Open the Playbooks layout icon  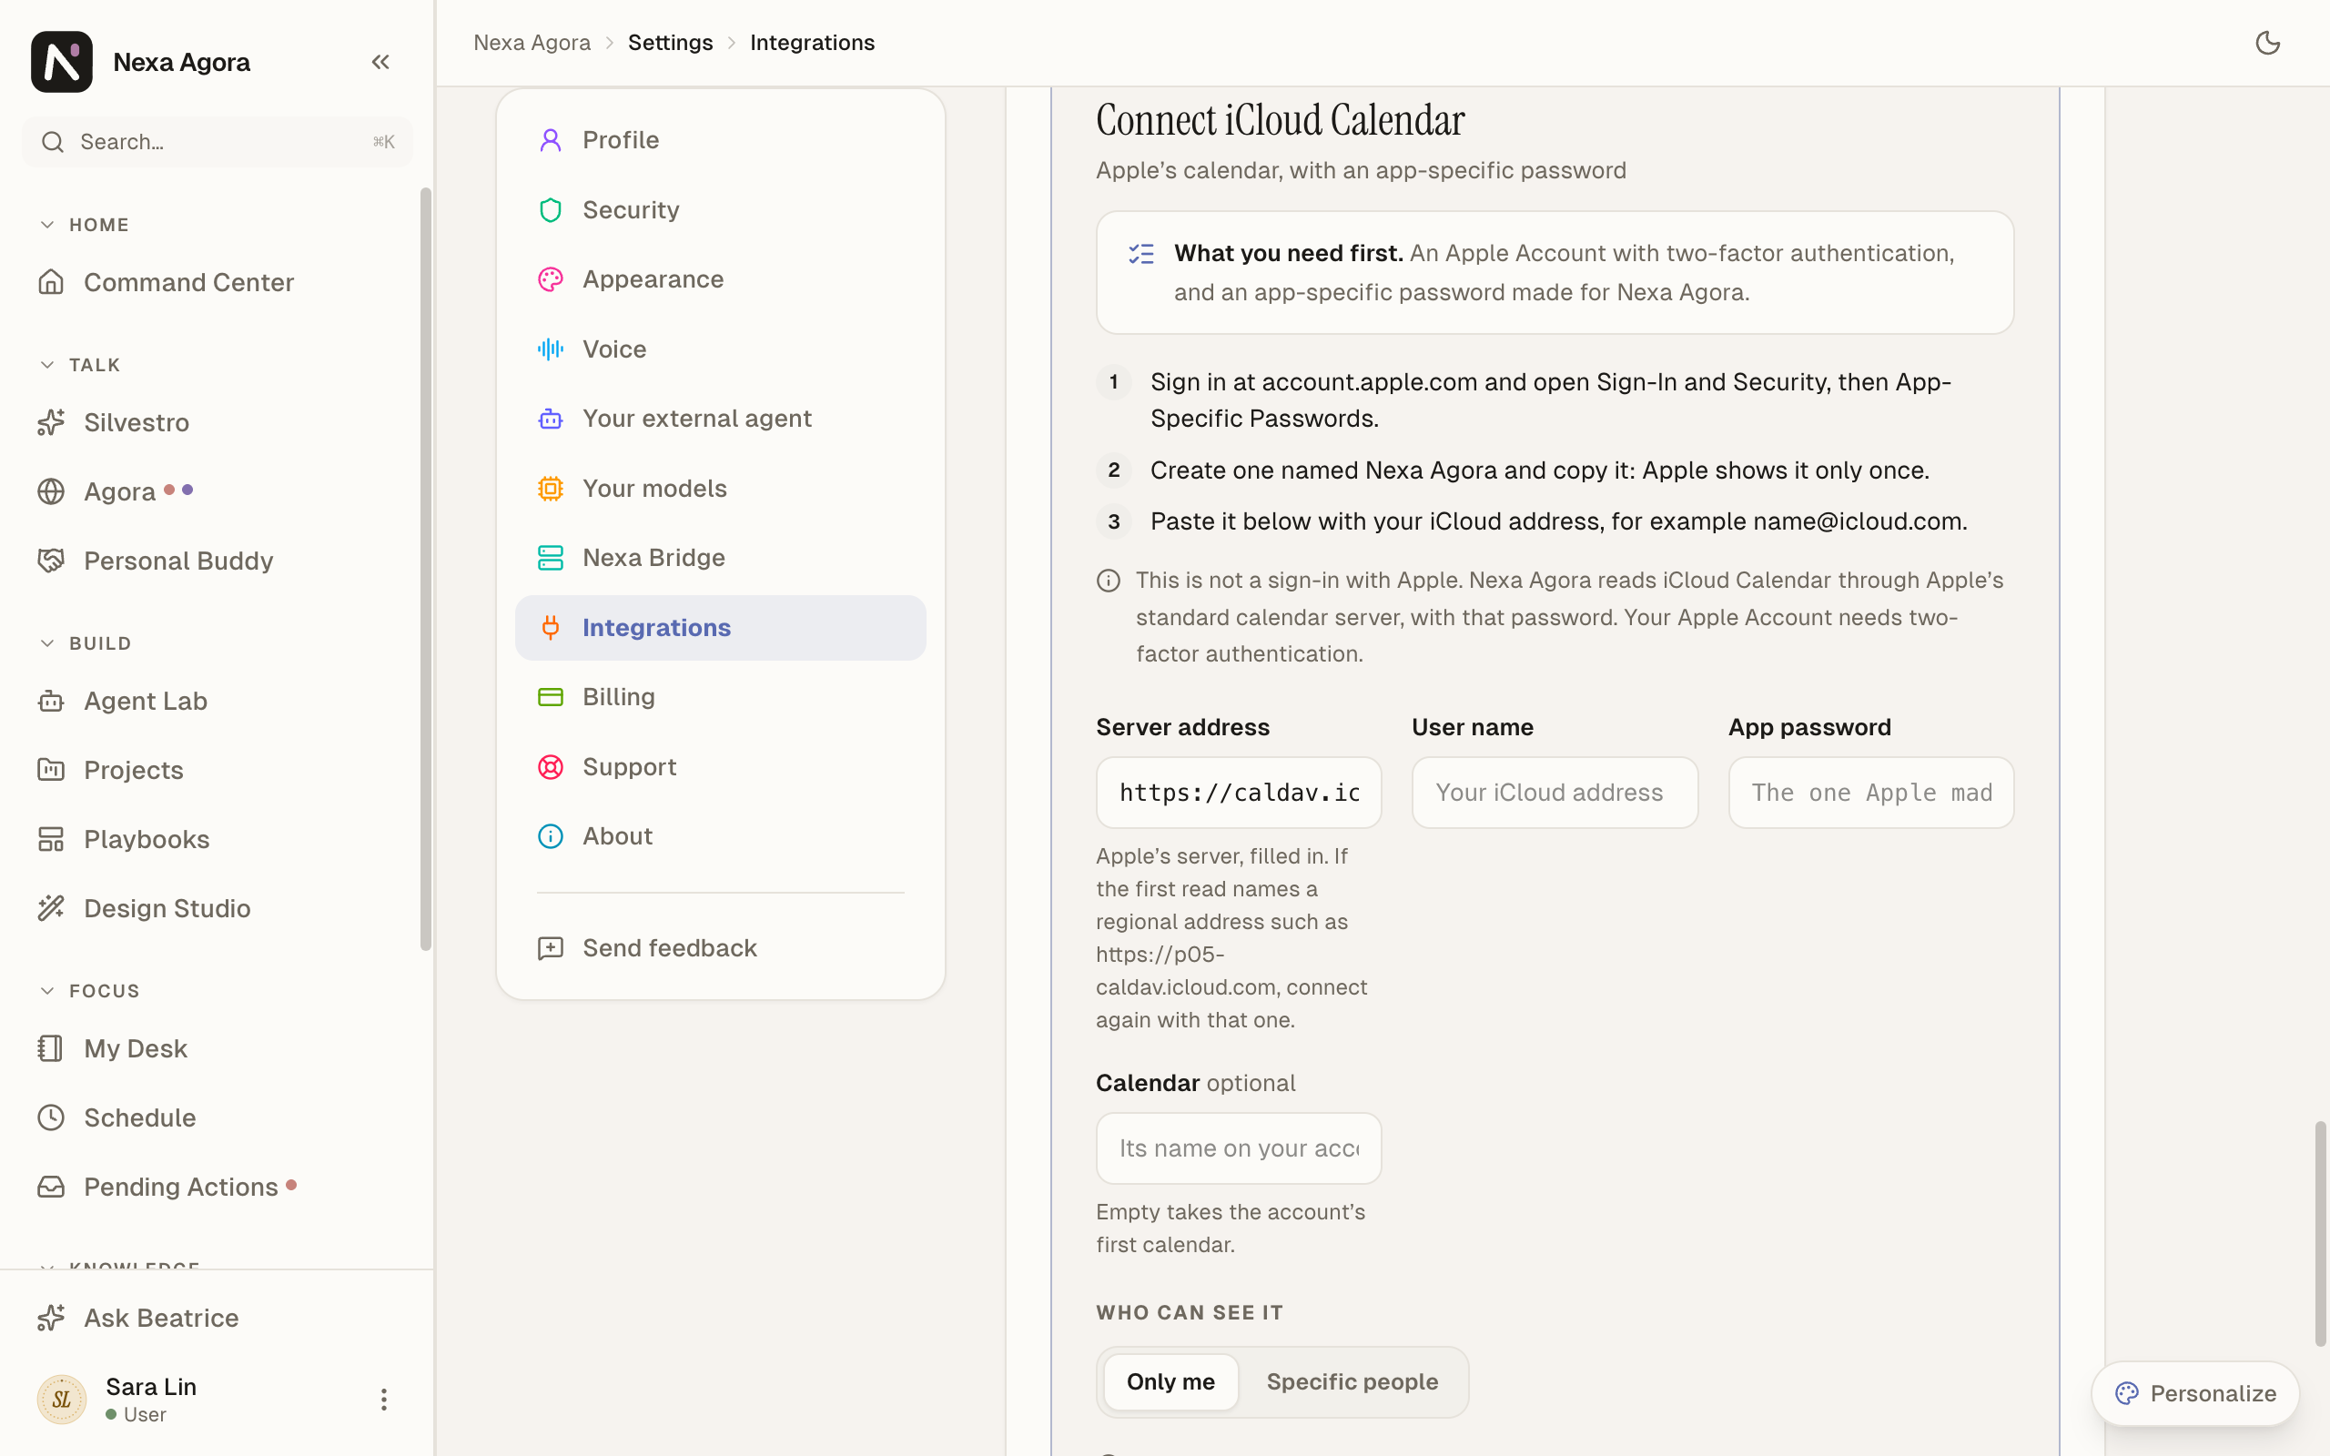click(x=51, y=839)
